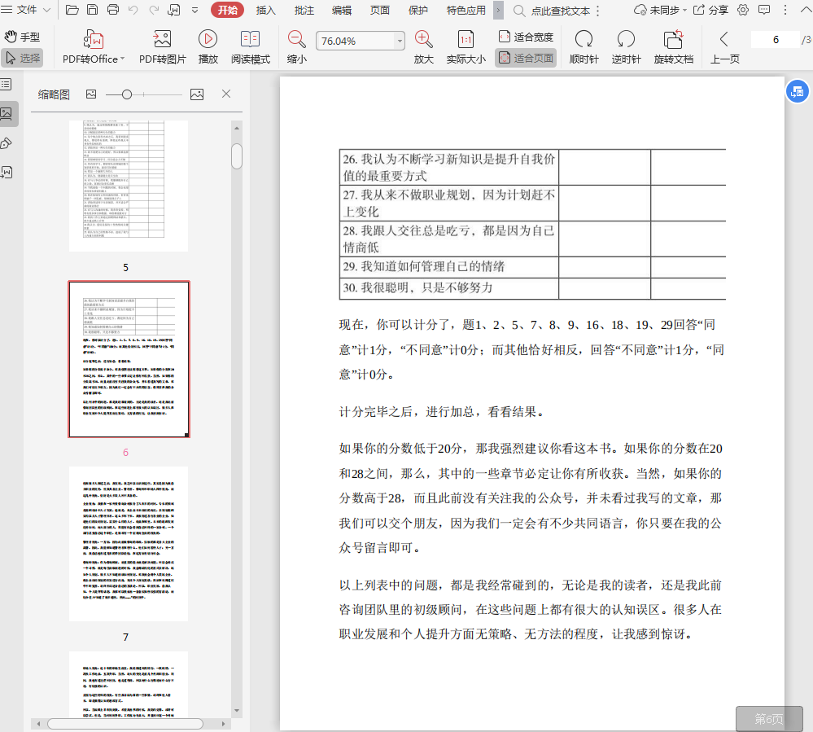Click the three-dot more options icon
This screenshot has width=813, height=732.
(x=785, y=10)
